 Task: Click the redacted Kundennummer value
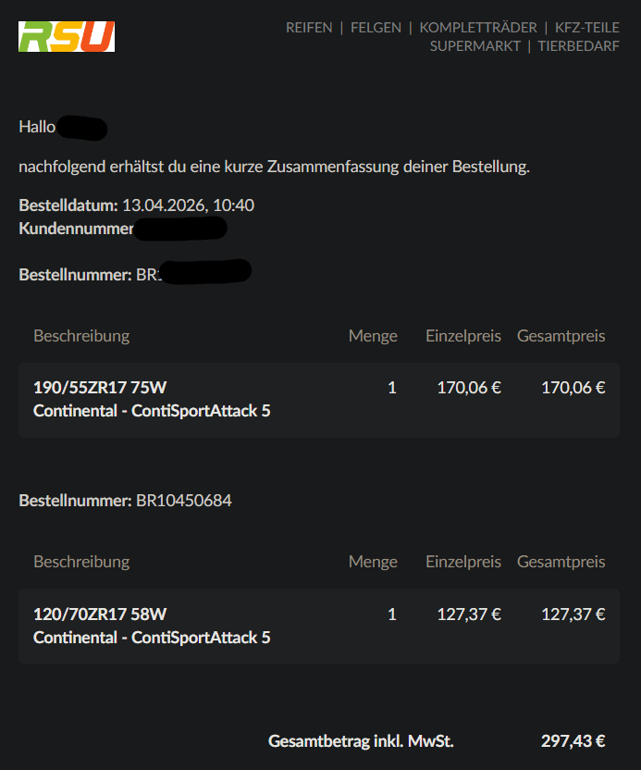[181, 229]
